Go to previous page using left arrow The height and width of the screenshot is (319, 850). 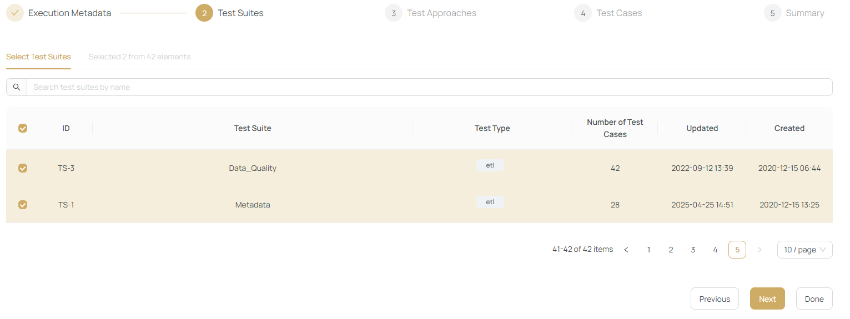point(626,250)
